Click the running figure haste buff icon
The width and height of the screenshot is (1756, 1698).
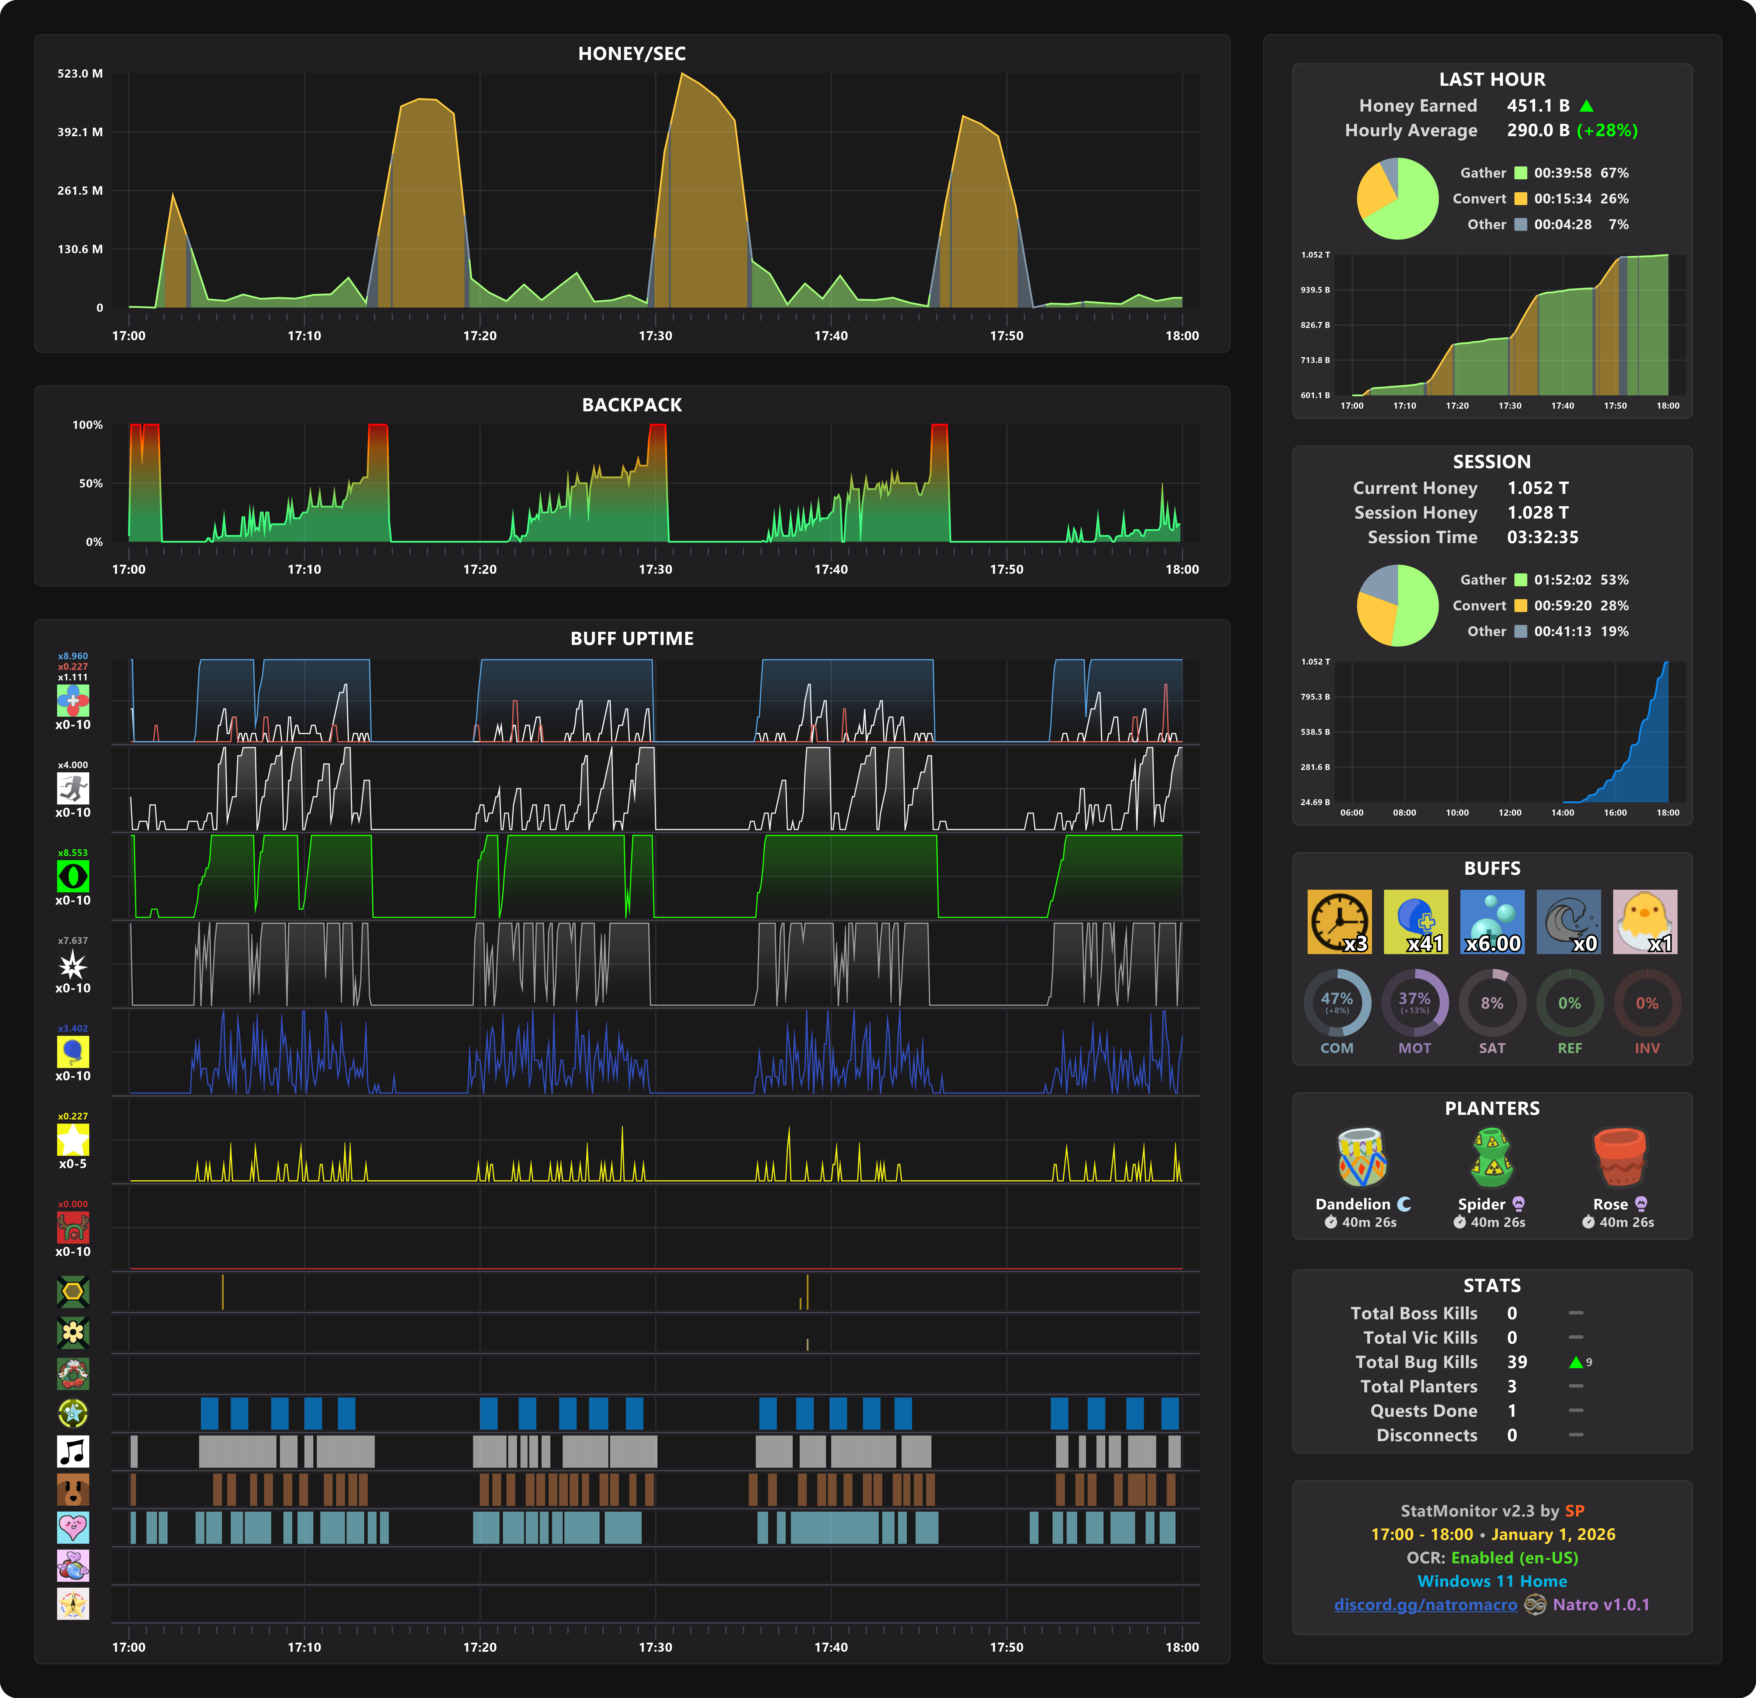click(x=73, y=788)
